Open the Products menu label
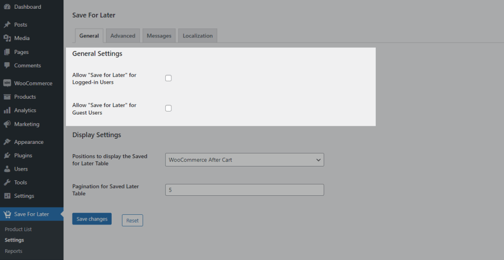This screenshot has height=260, width=504. tap(25, 97)
